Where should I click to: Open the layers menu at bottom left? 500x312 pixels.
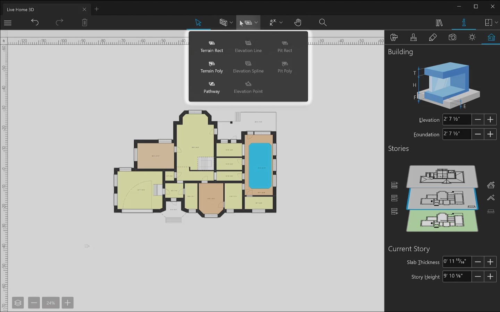click(18, 302)
